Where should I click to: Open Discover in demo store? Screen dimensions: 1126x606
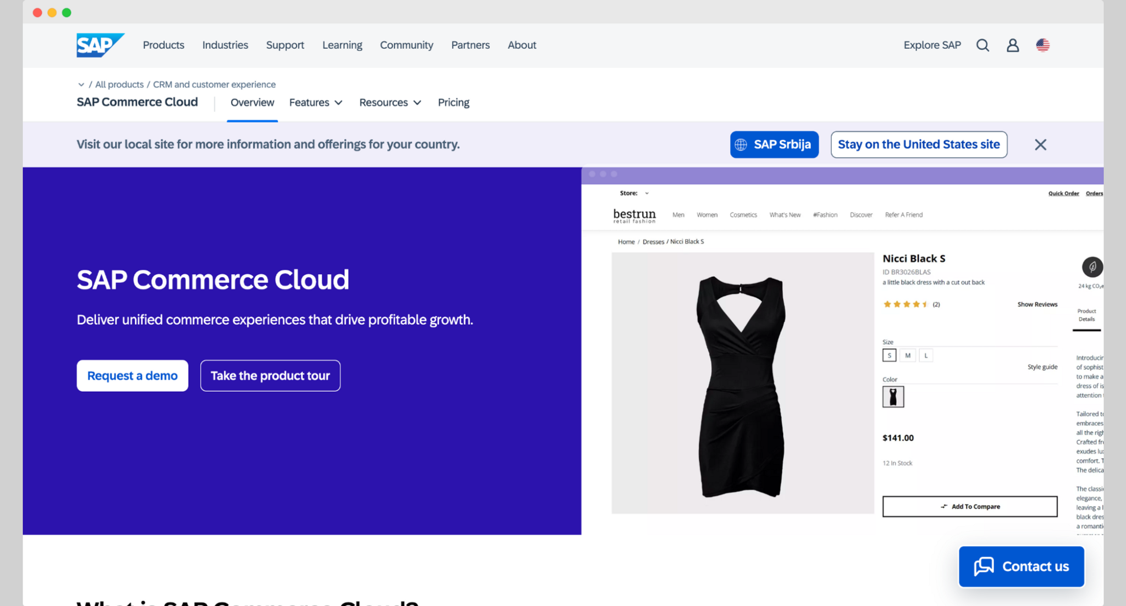coord(861,215)
